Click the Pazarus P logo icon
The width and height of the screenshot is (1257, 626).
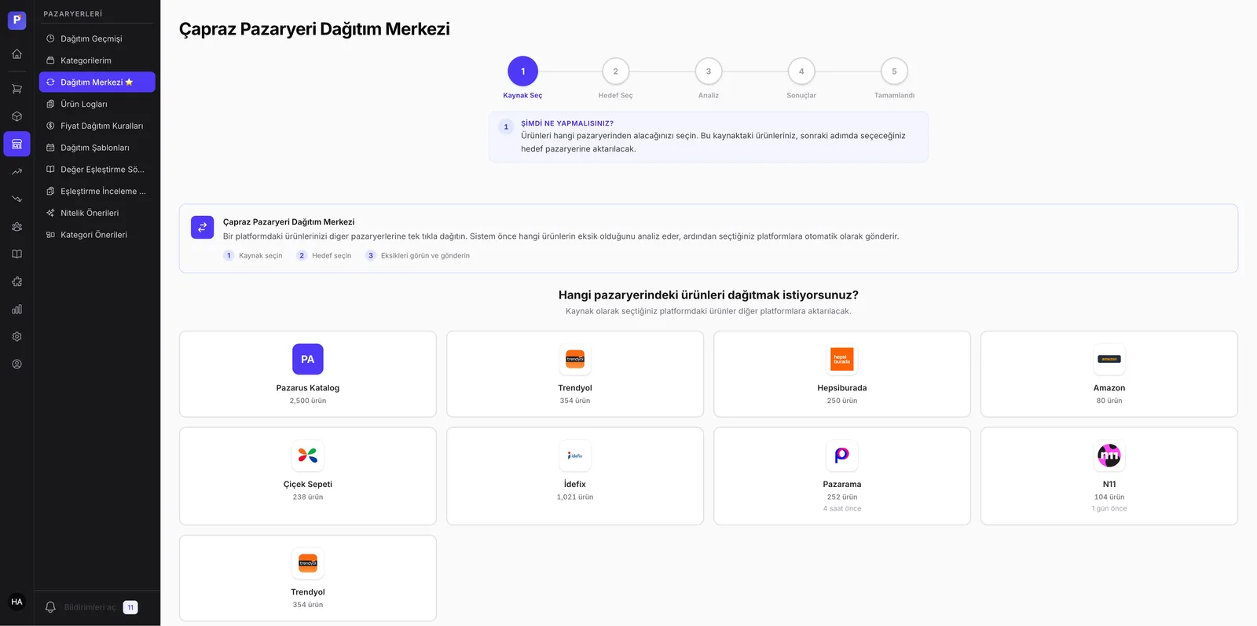16,20
